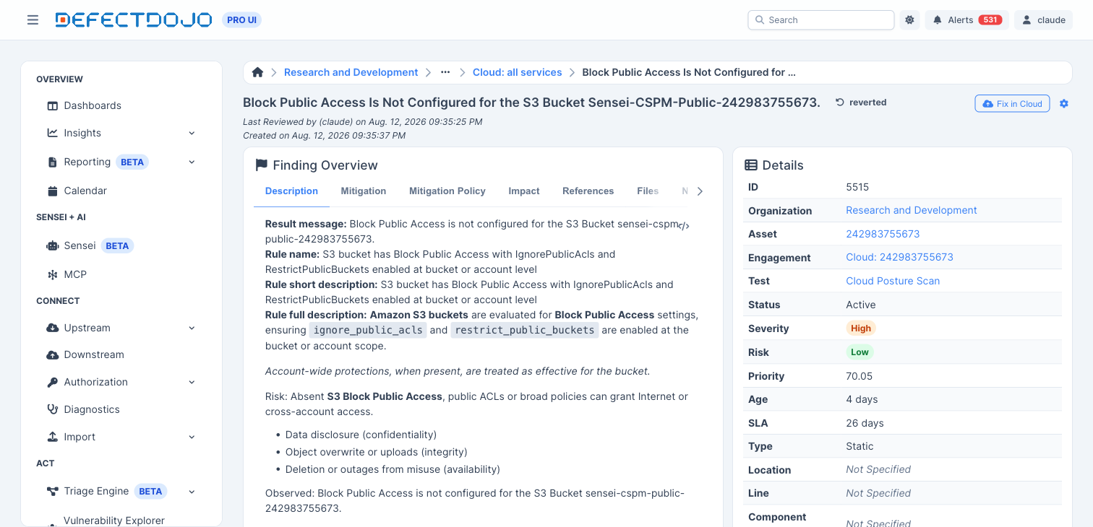Switch to the Files tab
The image size is (1093, 527).
(648, 191)
